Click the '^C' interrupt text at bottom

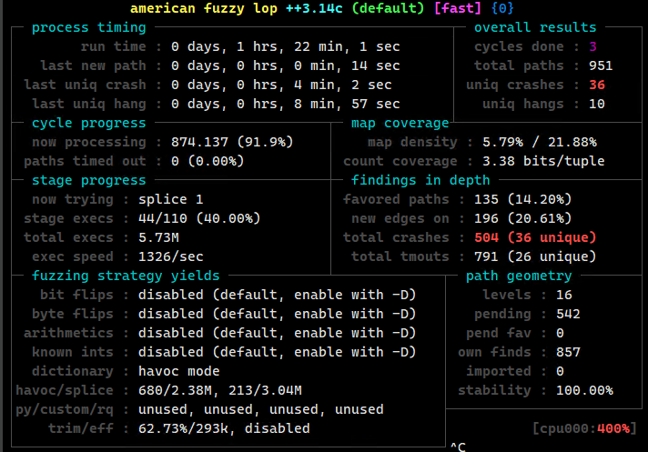(458, 447)
